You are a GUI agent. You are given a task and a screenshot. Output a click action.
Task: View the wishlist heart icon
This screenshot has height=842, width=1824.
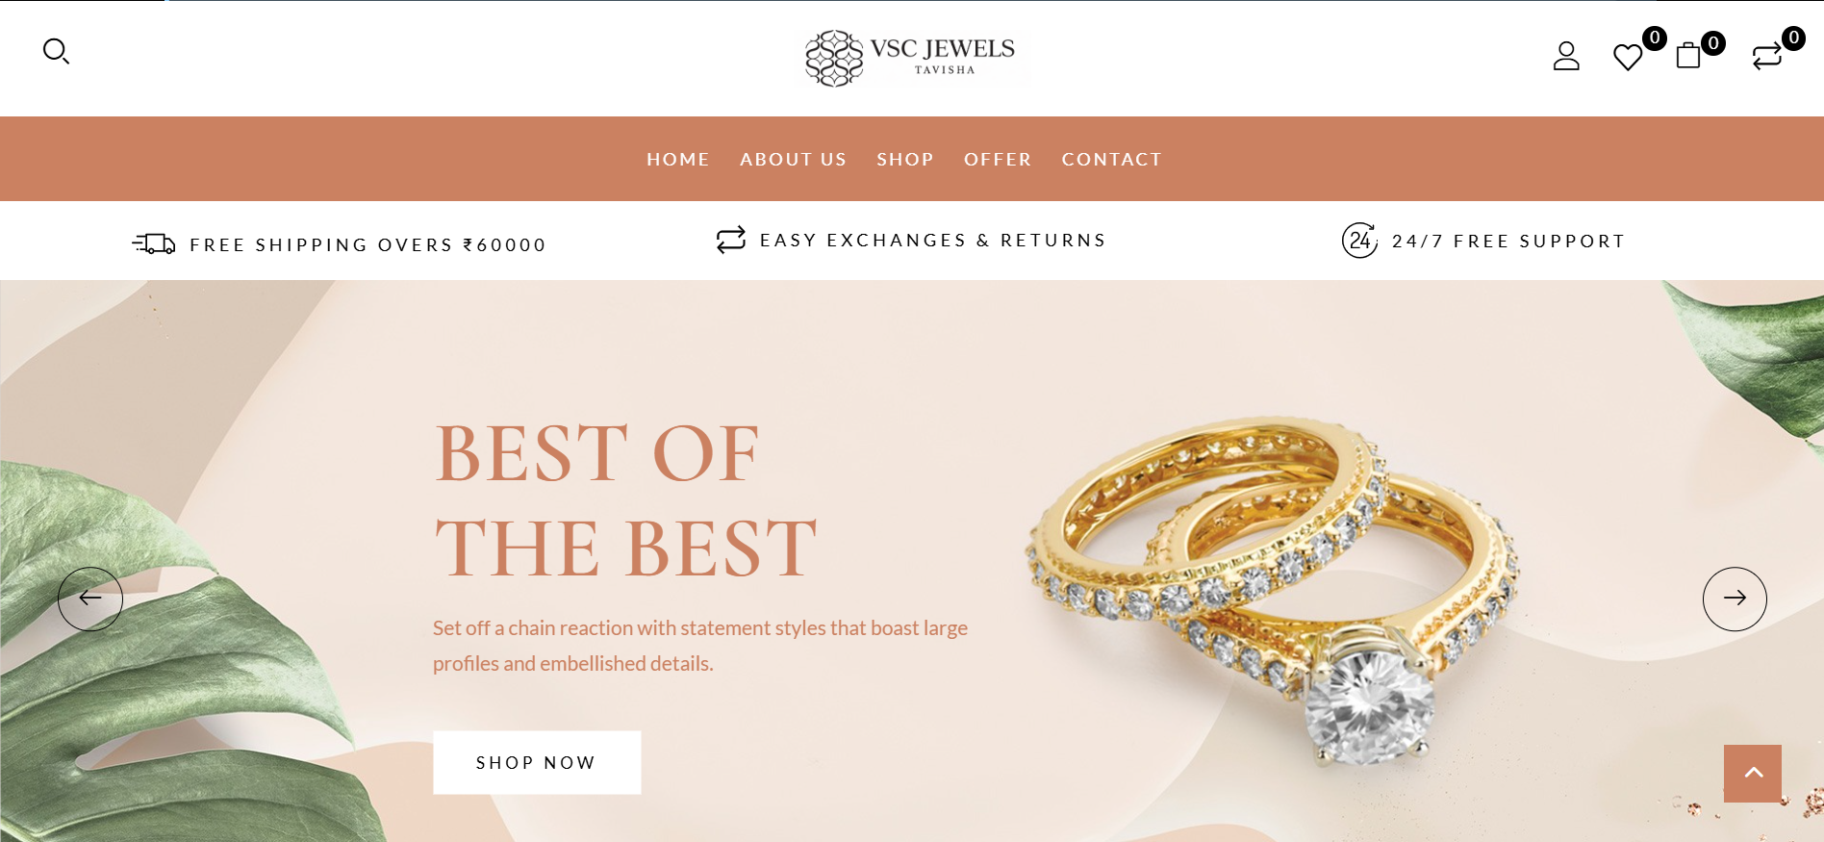tap(1628, 57)
